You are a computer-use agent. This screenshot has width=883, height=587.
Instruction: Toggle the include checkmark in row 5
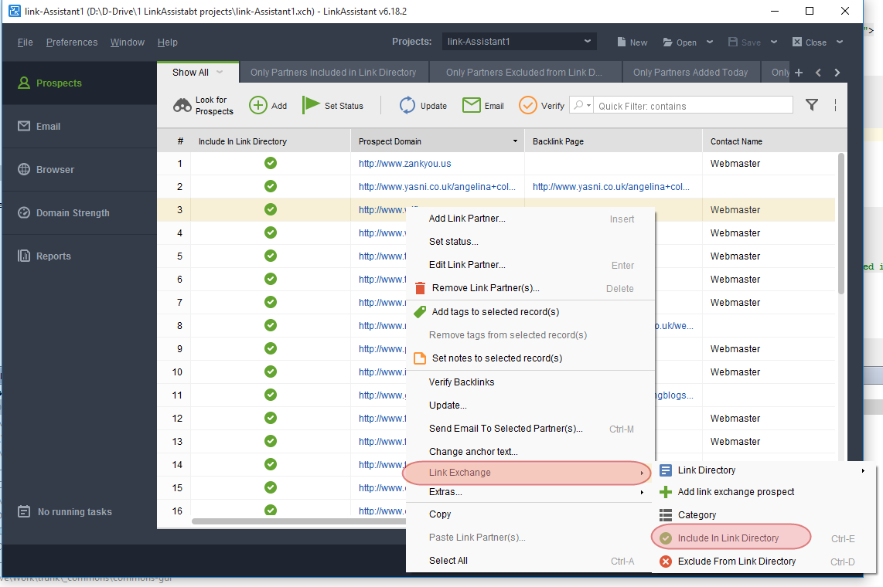[x=271, y=256]
